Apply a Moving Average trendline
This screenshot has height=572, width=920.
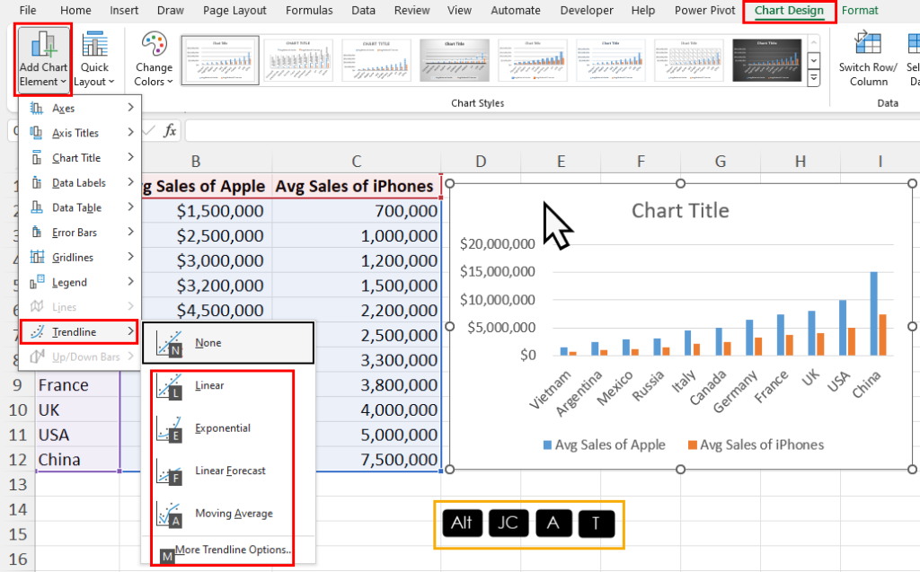pos(228,514)
